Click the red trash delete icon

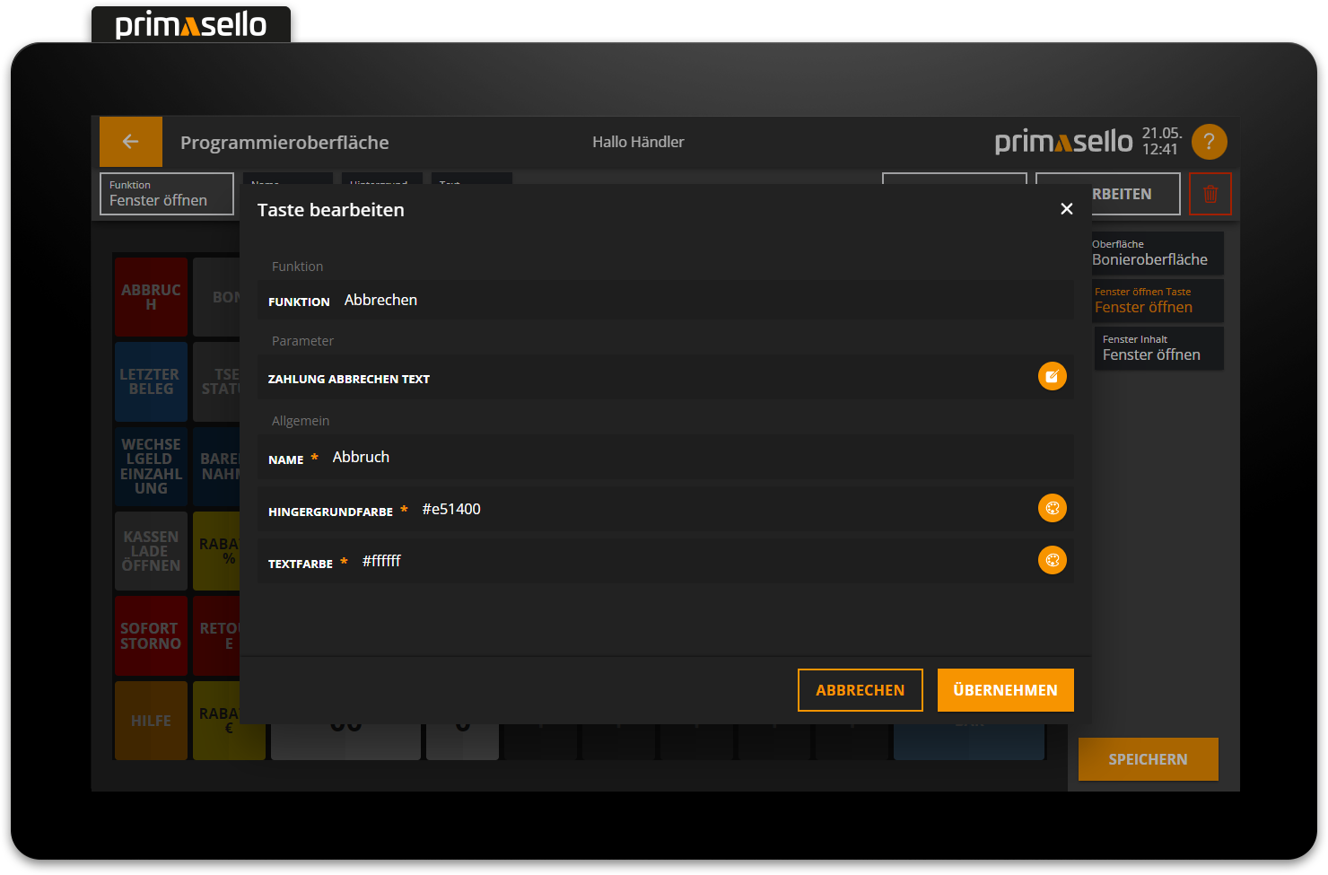pyautogui.click(x=1210, y=193)
